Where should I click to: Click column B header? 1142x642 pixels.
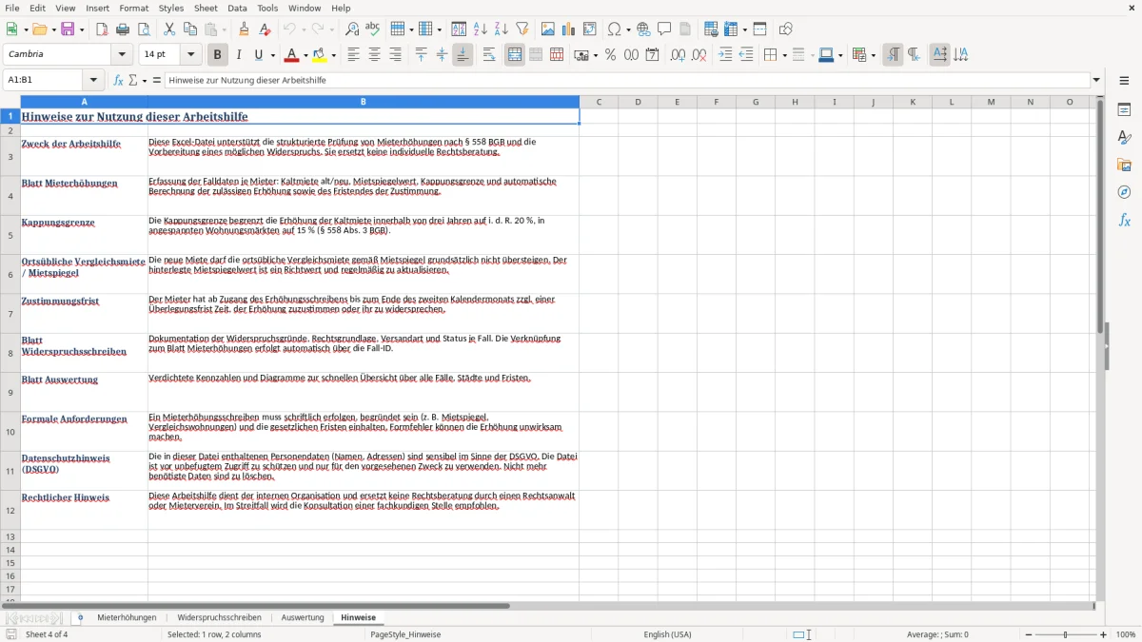point(364,102)
